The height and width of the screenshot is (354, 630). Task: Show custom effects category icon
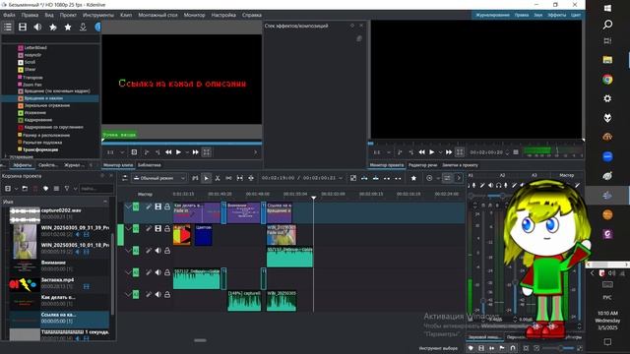tap(52, 27)
